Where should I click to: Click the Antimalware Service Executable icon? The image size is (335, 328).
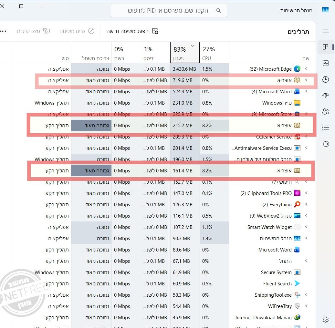click(x=297, y=148)
